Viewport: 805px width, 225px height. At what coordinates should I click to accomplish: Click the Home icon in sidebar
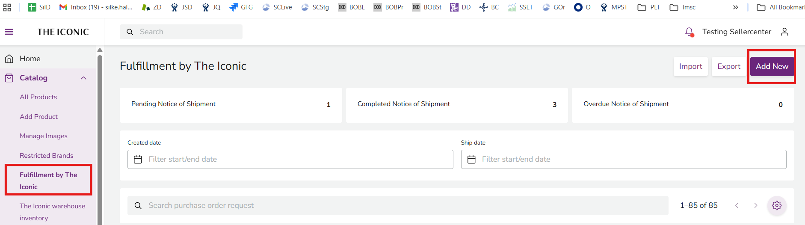[x=9, y=59]
